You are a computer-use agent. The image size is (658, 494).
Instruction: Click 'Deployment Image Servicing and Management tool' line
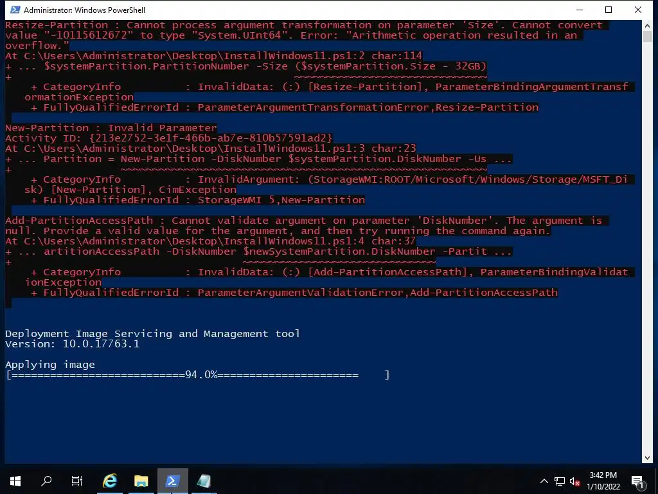pos(152,334)
